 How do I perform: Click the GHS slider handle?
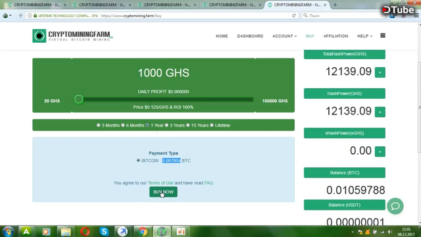pyautogui.click(x=79, y=99)
